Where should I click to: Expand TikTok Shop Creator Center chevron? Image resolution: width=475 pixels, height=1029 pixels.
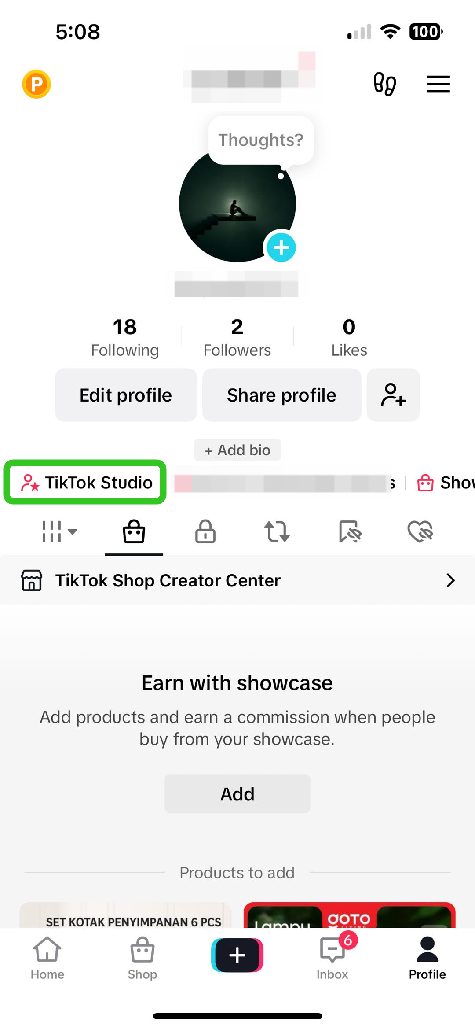pyautogui.click(x=450, y=580)
